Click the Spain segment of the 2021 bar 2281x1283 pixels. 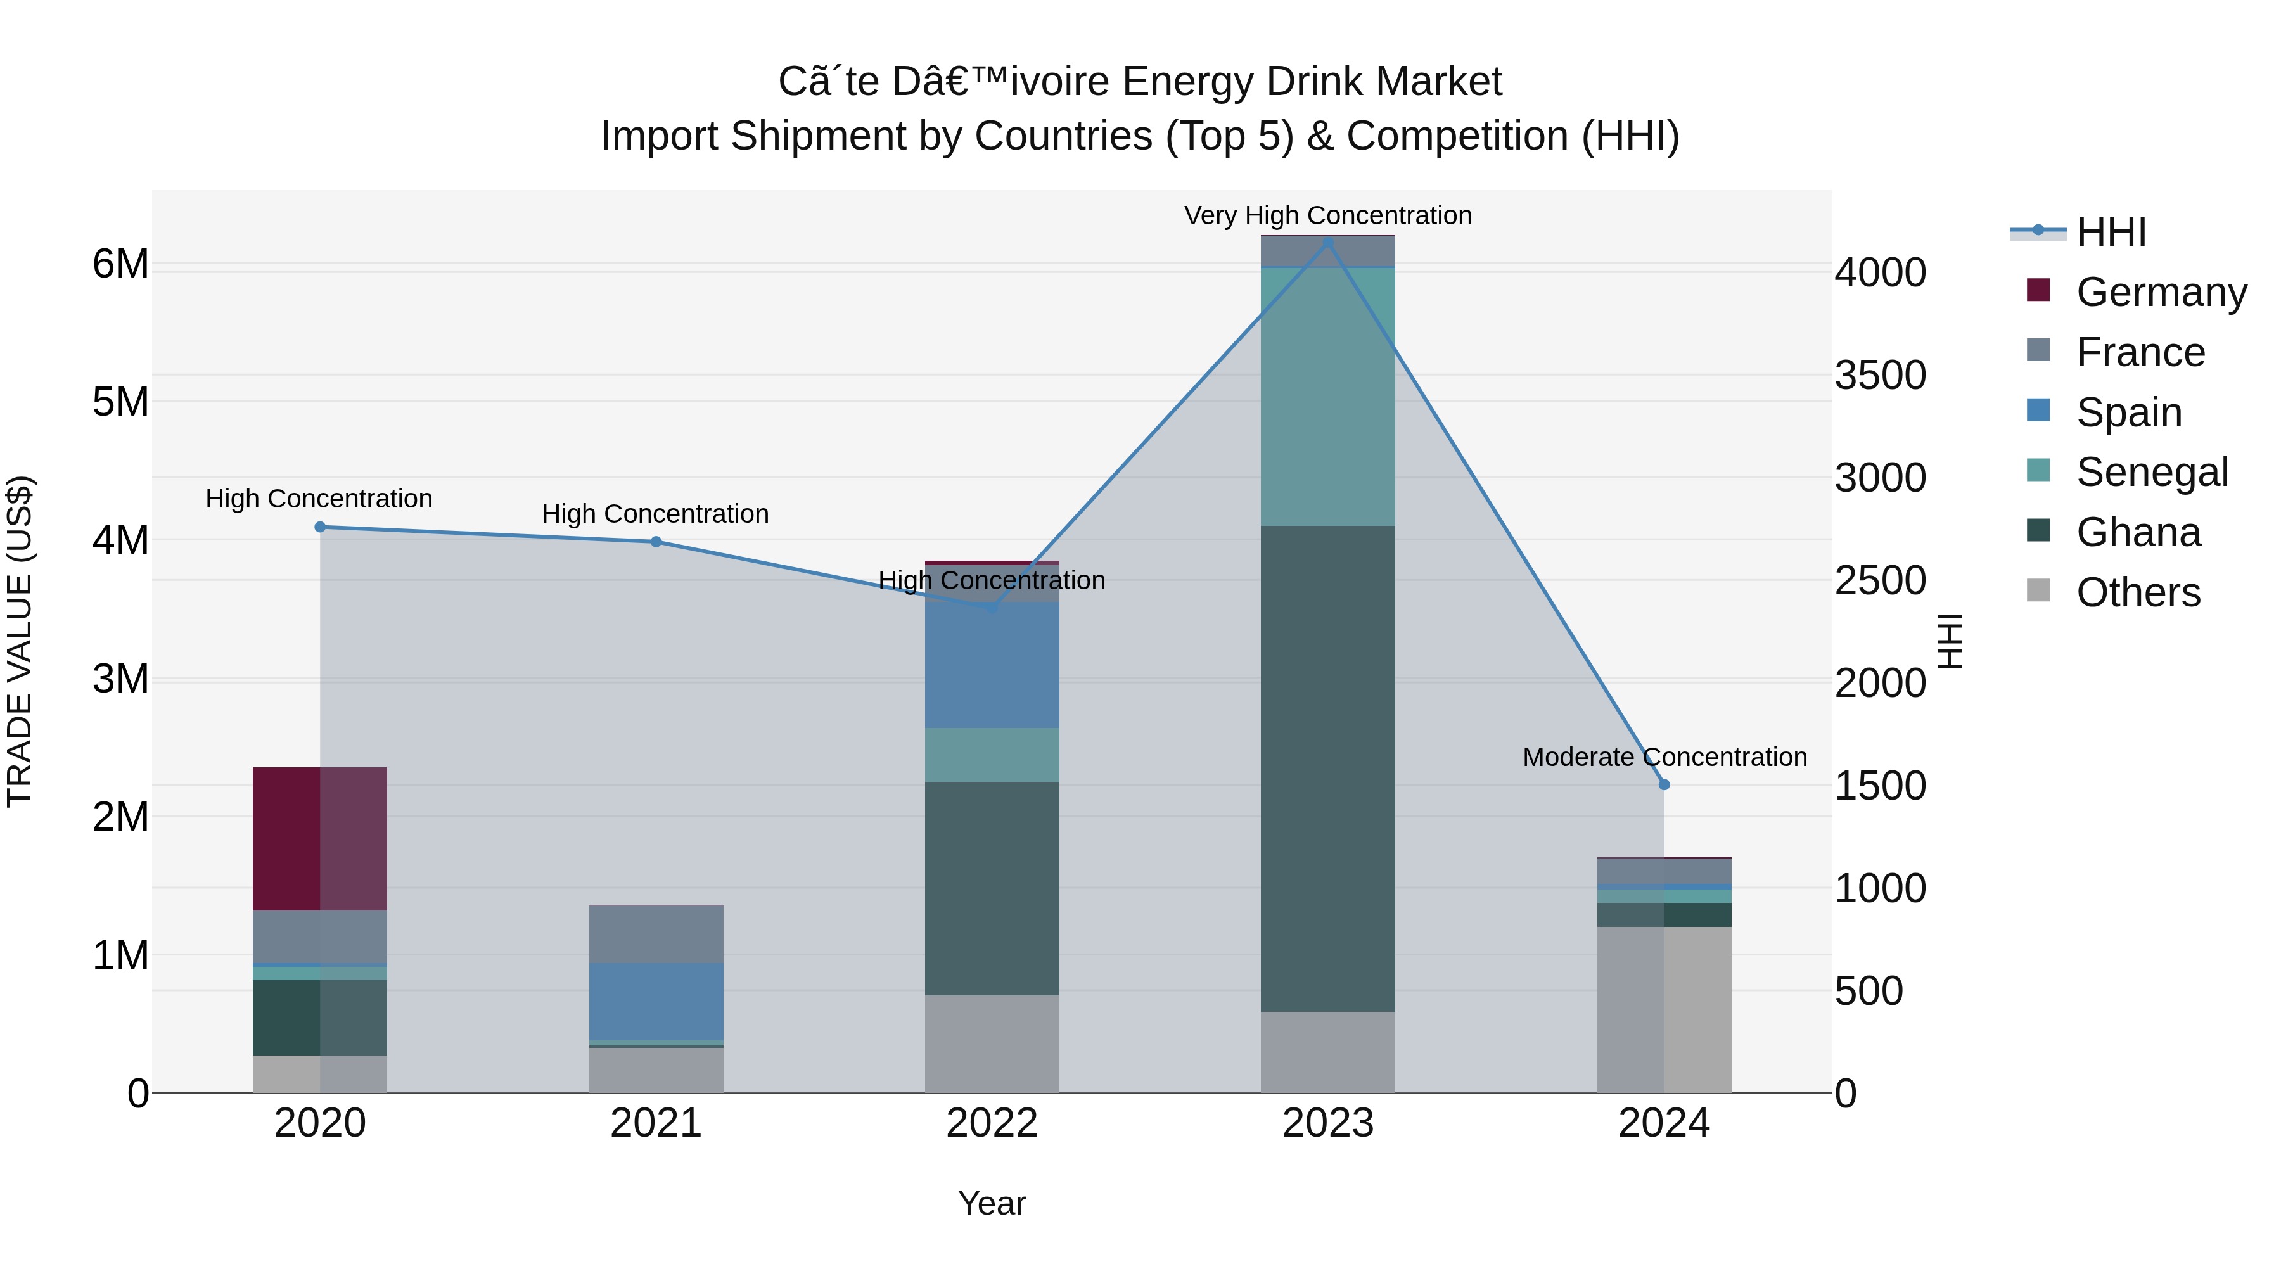[656, 1002]
